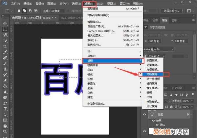The image size is (197, 138).
Task: Select the Paint Bucket tool
Action: coord(5,86)
